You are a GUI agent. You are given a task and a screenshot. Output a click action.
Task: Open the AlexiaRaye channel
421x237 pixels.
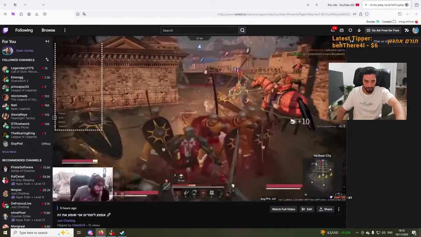[x=26, y=116]
